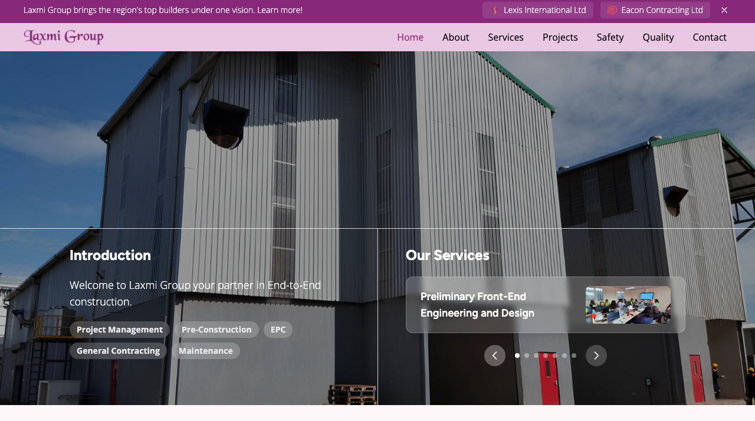Select third carousel dot
Screen dimensions: 755x421
coord(536,356)
